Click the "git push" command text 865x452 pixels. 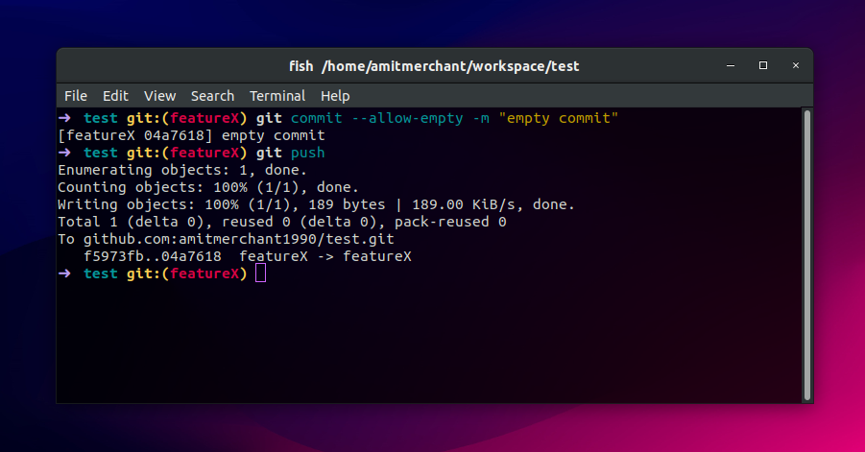290,153
